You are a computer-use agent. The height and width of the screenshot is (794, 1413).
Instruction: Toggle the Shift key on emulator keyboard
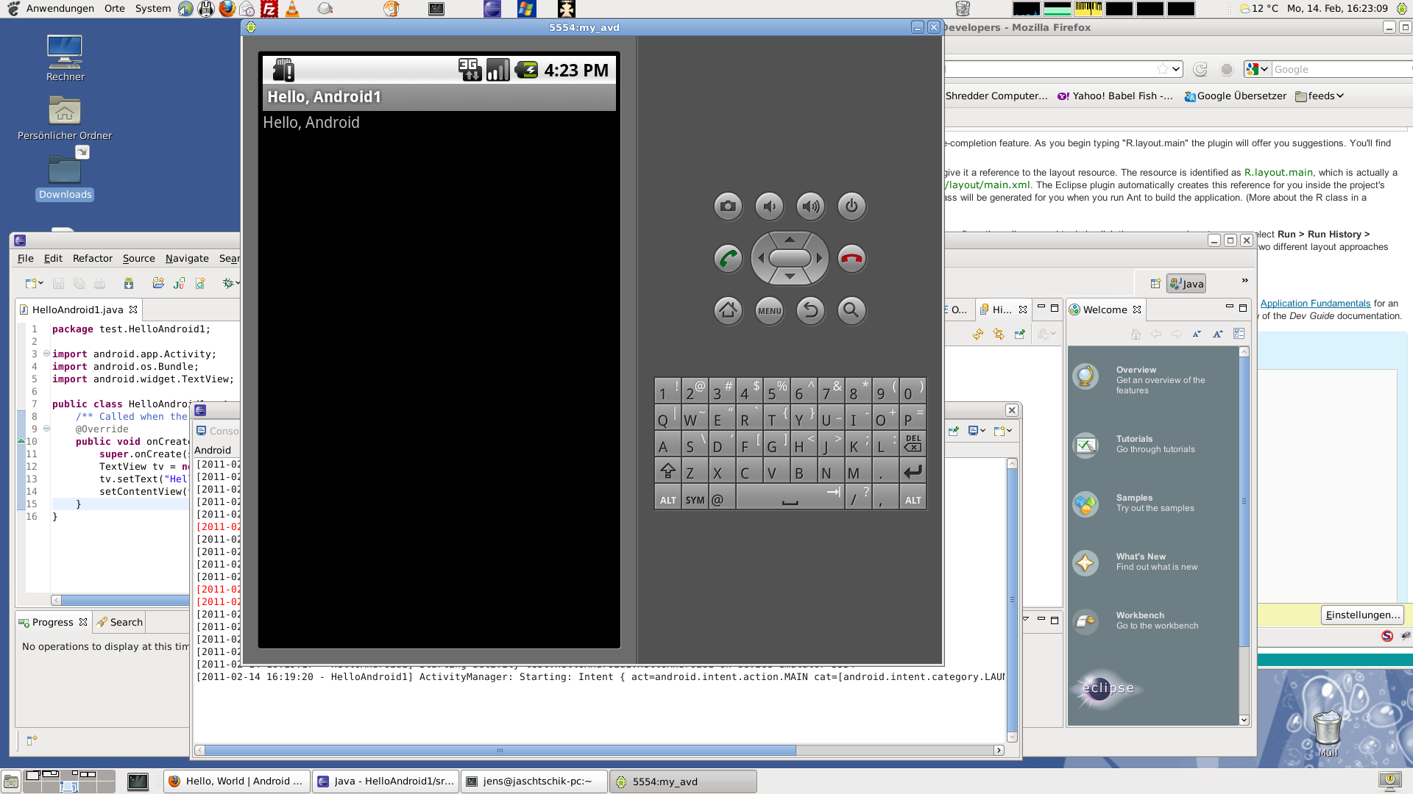pyautogui.click(x=667, y=471)
